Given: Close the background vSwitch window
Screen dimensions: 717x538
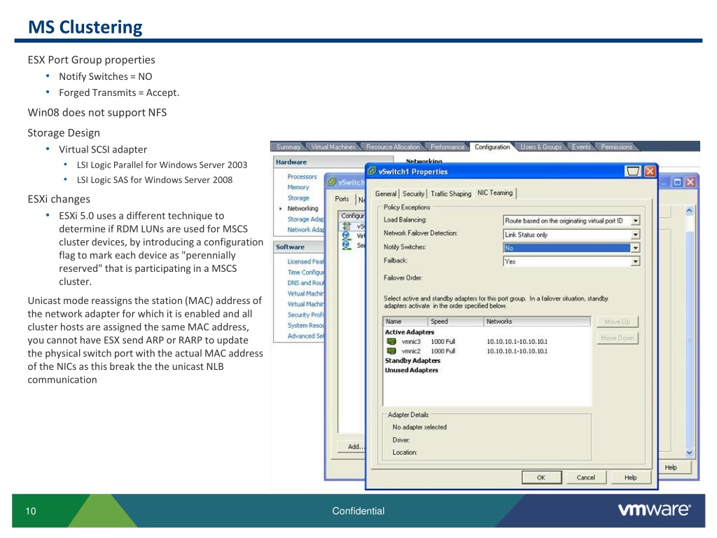Looking at the screenshot, I should pos(690,181).
